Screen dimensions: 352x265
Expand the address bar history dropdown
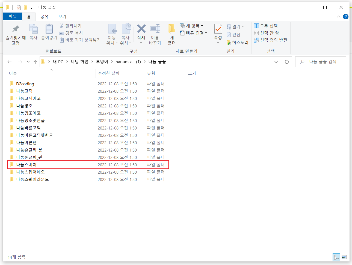pos(276,62)
